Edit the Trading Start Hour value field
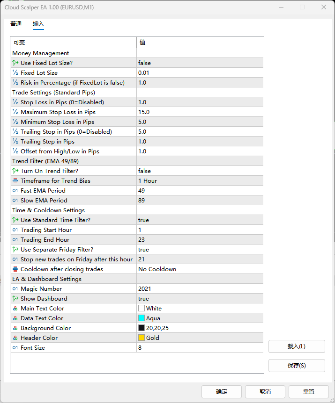This screenshot has width=335, height=403. pyautogui.click(x=200, y=230)
